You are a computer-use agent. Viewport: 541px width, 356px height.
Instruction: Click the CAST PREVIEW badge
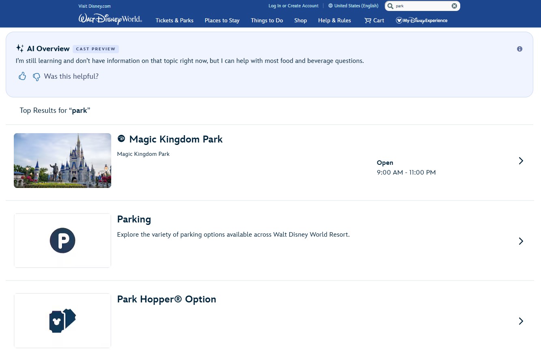(96, 49)
